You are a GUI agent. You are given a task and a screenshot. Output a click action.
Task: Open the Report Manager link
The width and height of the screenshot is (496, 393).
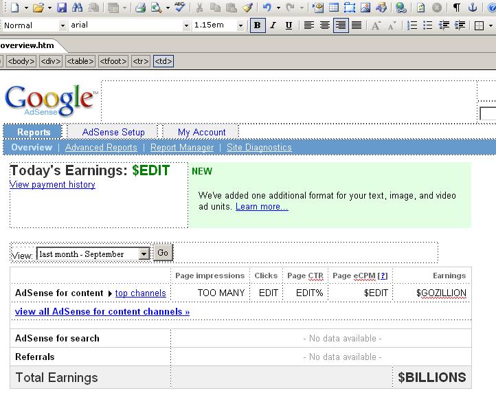(182, 148)
